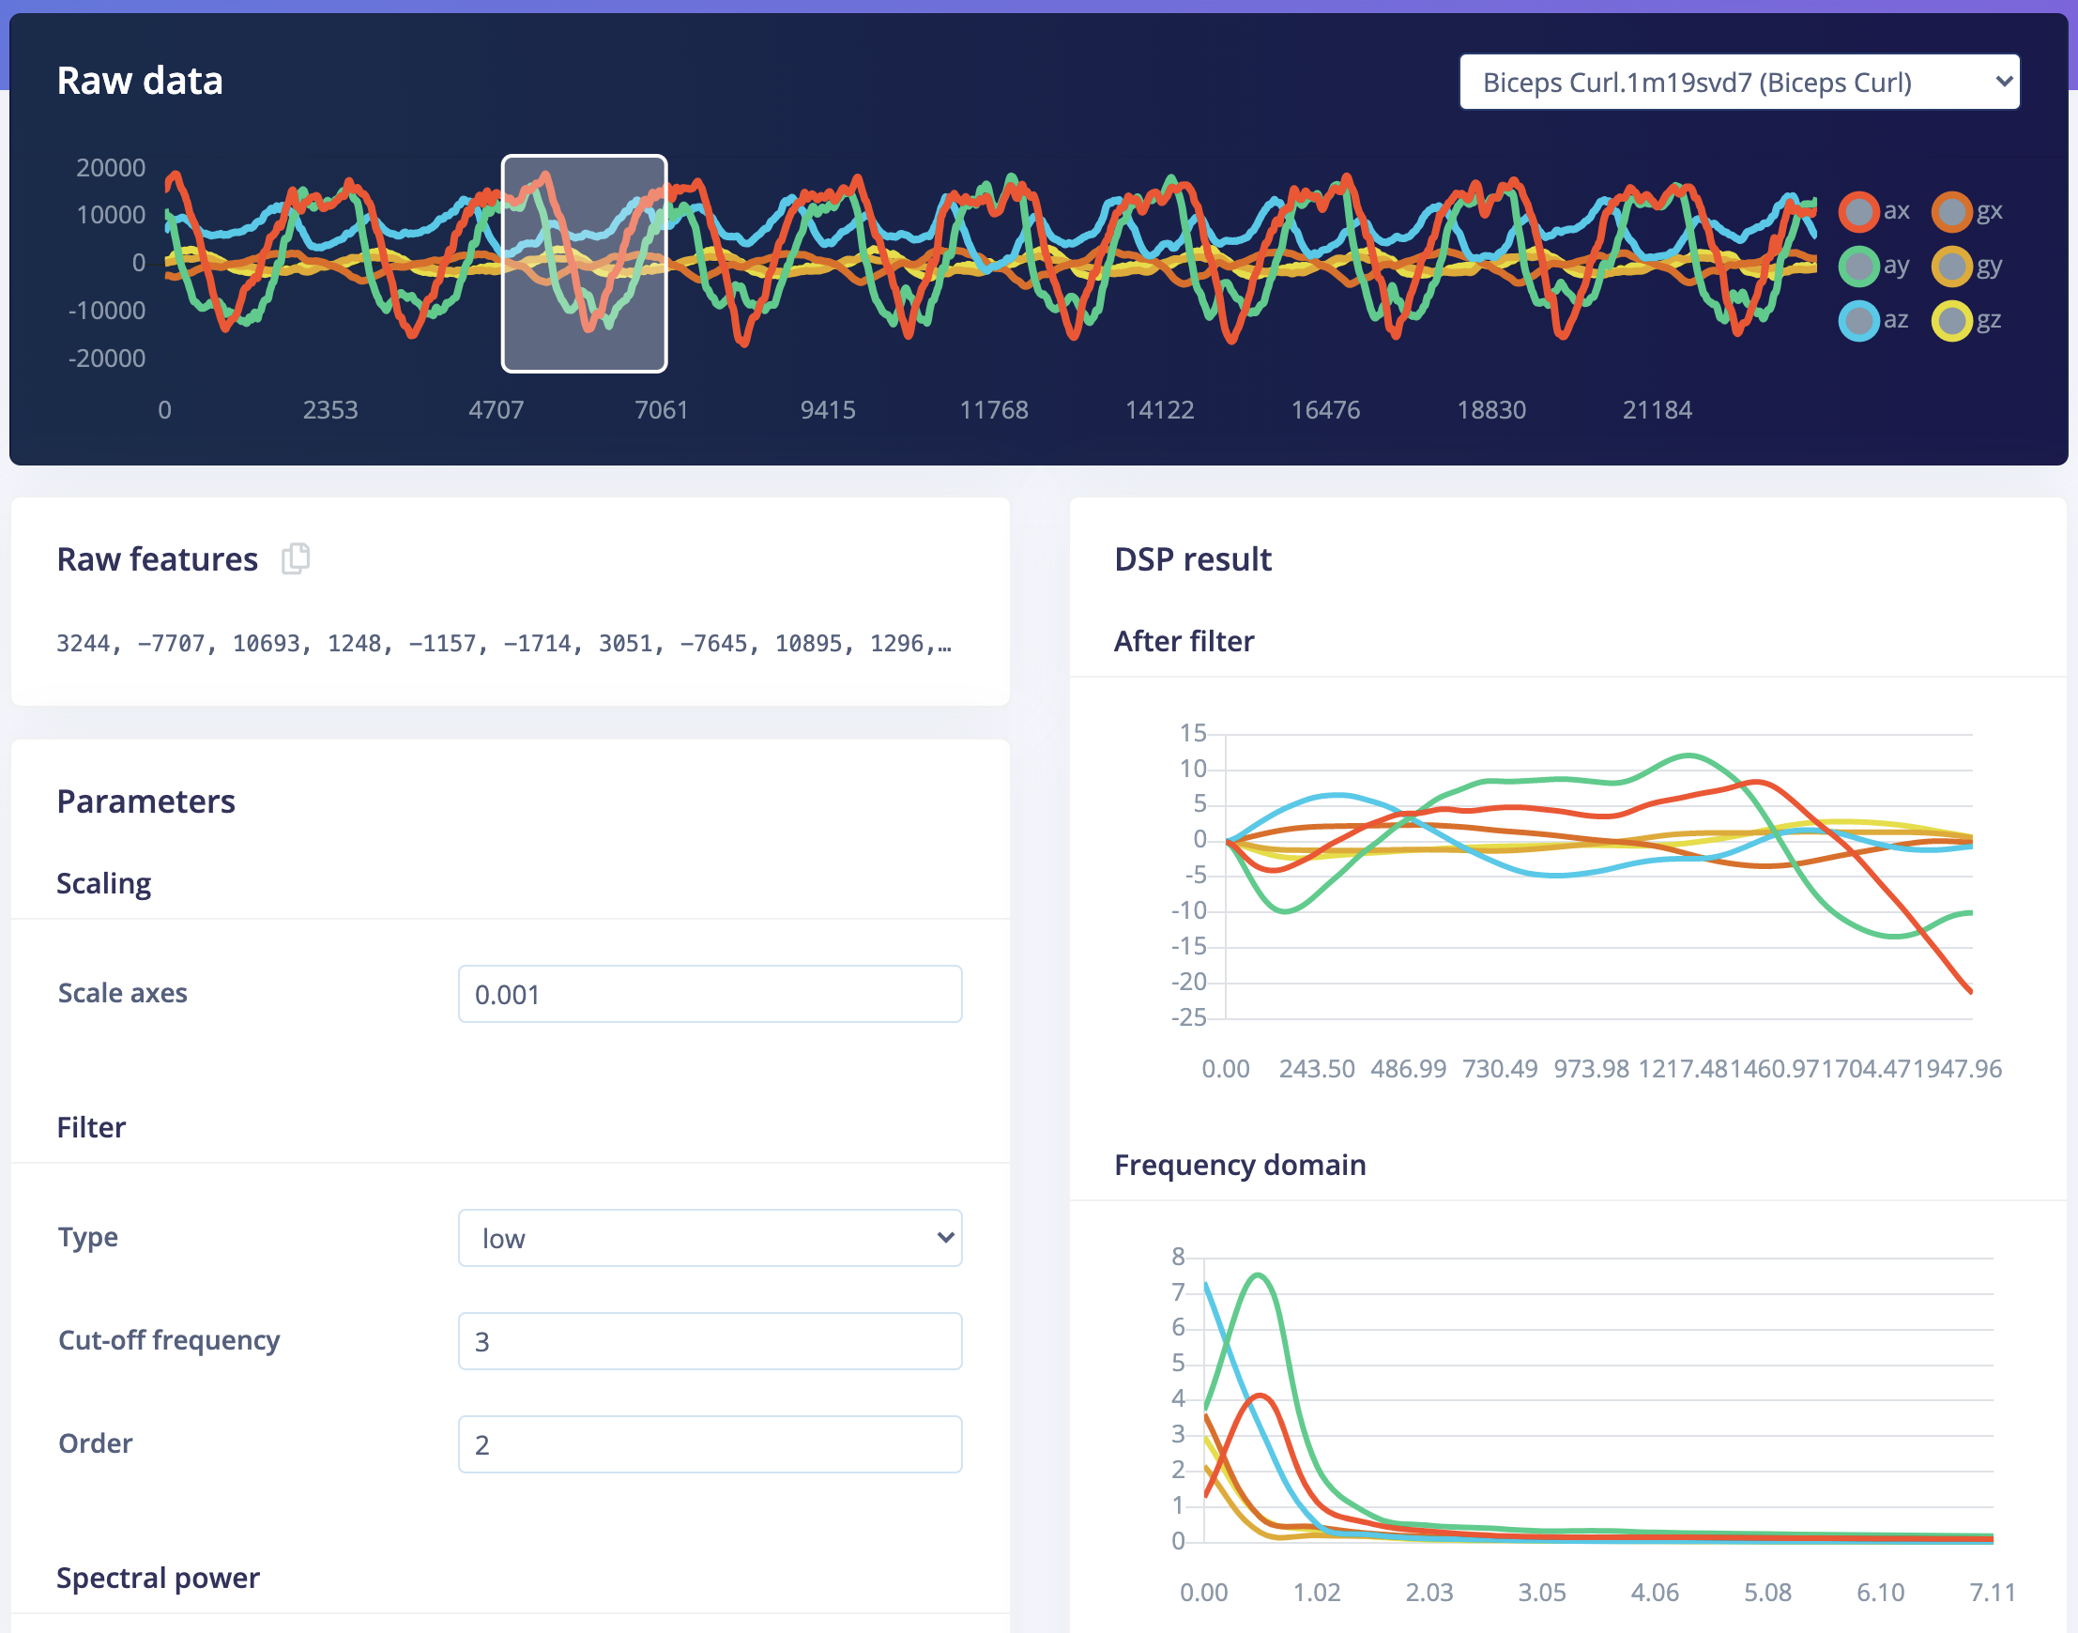Open the Biceps Curl sample dropdown

1737,83
